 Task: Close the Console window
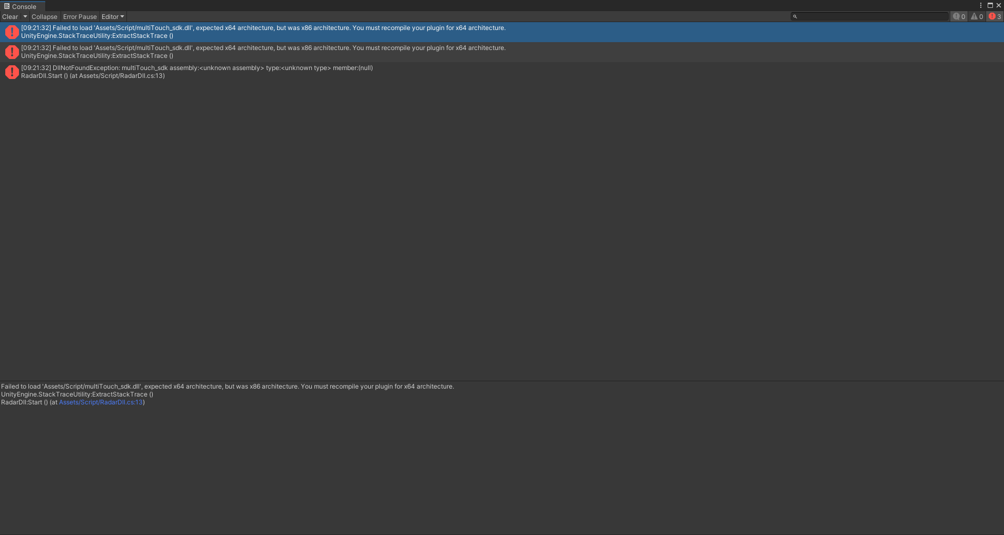pyautogui.click(x=998, y=5)
